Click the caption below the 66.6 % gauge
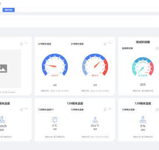Viewport: 159px width, 150px height. point(95,85)
